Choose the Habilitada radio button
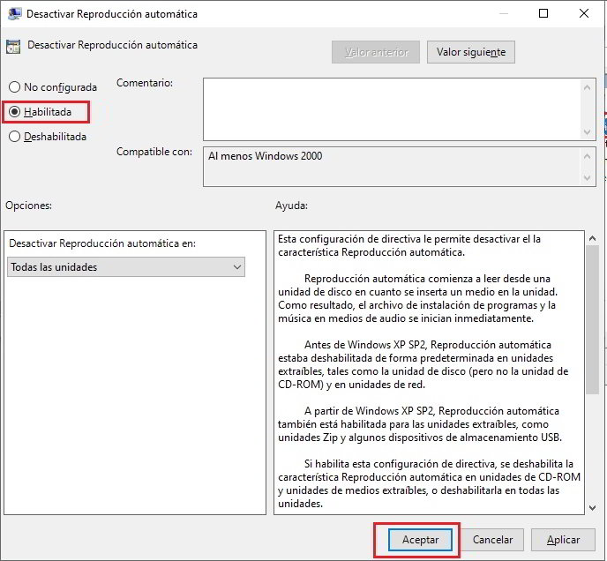This screenshot has width=607, height=561. coord(14,112)
